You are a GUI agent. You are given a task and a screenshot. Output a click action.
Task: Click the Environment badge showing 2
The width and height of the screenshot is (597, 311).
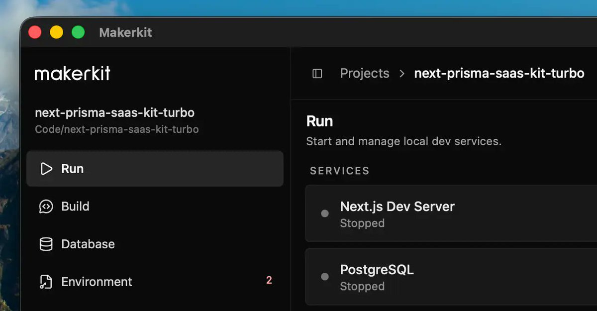click(269, 281)
